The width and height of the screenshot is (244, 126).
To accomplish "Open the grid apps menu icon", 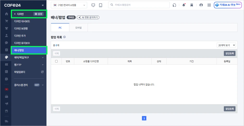I will point(209,5).
